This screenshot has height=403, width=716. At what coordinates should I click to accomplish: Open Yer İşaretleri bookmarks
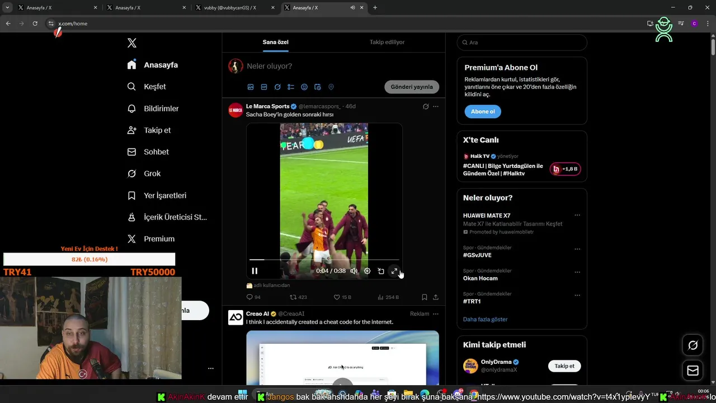157,195
